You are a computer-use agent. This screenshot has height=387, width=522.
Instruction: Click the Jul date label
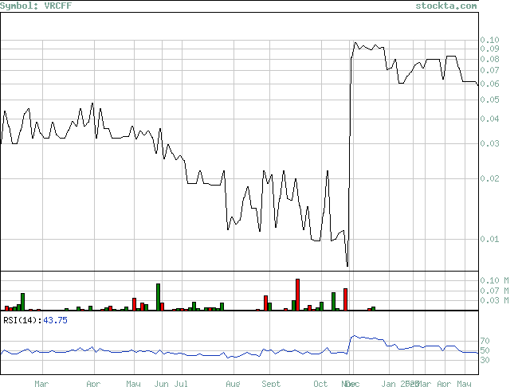pyautogui.click(x=181, y=384)
